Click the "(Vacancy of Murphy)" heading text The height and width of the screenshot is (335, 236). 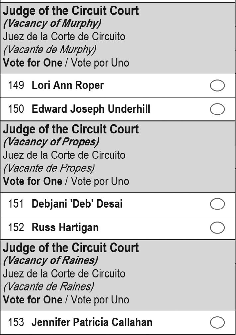click(52, 24)
